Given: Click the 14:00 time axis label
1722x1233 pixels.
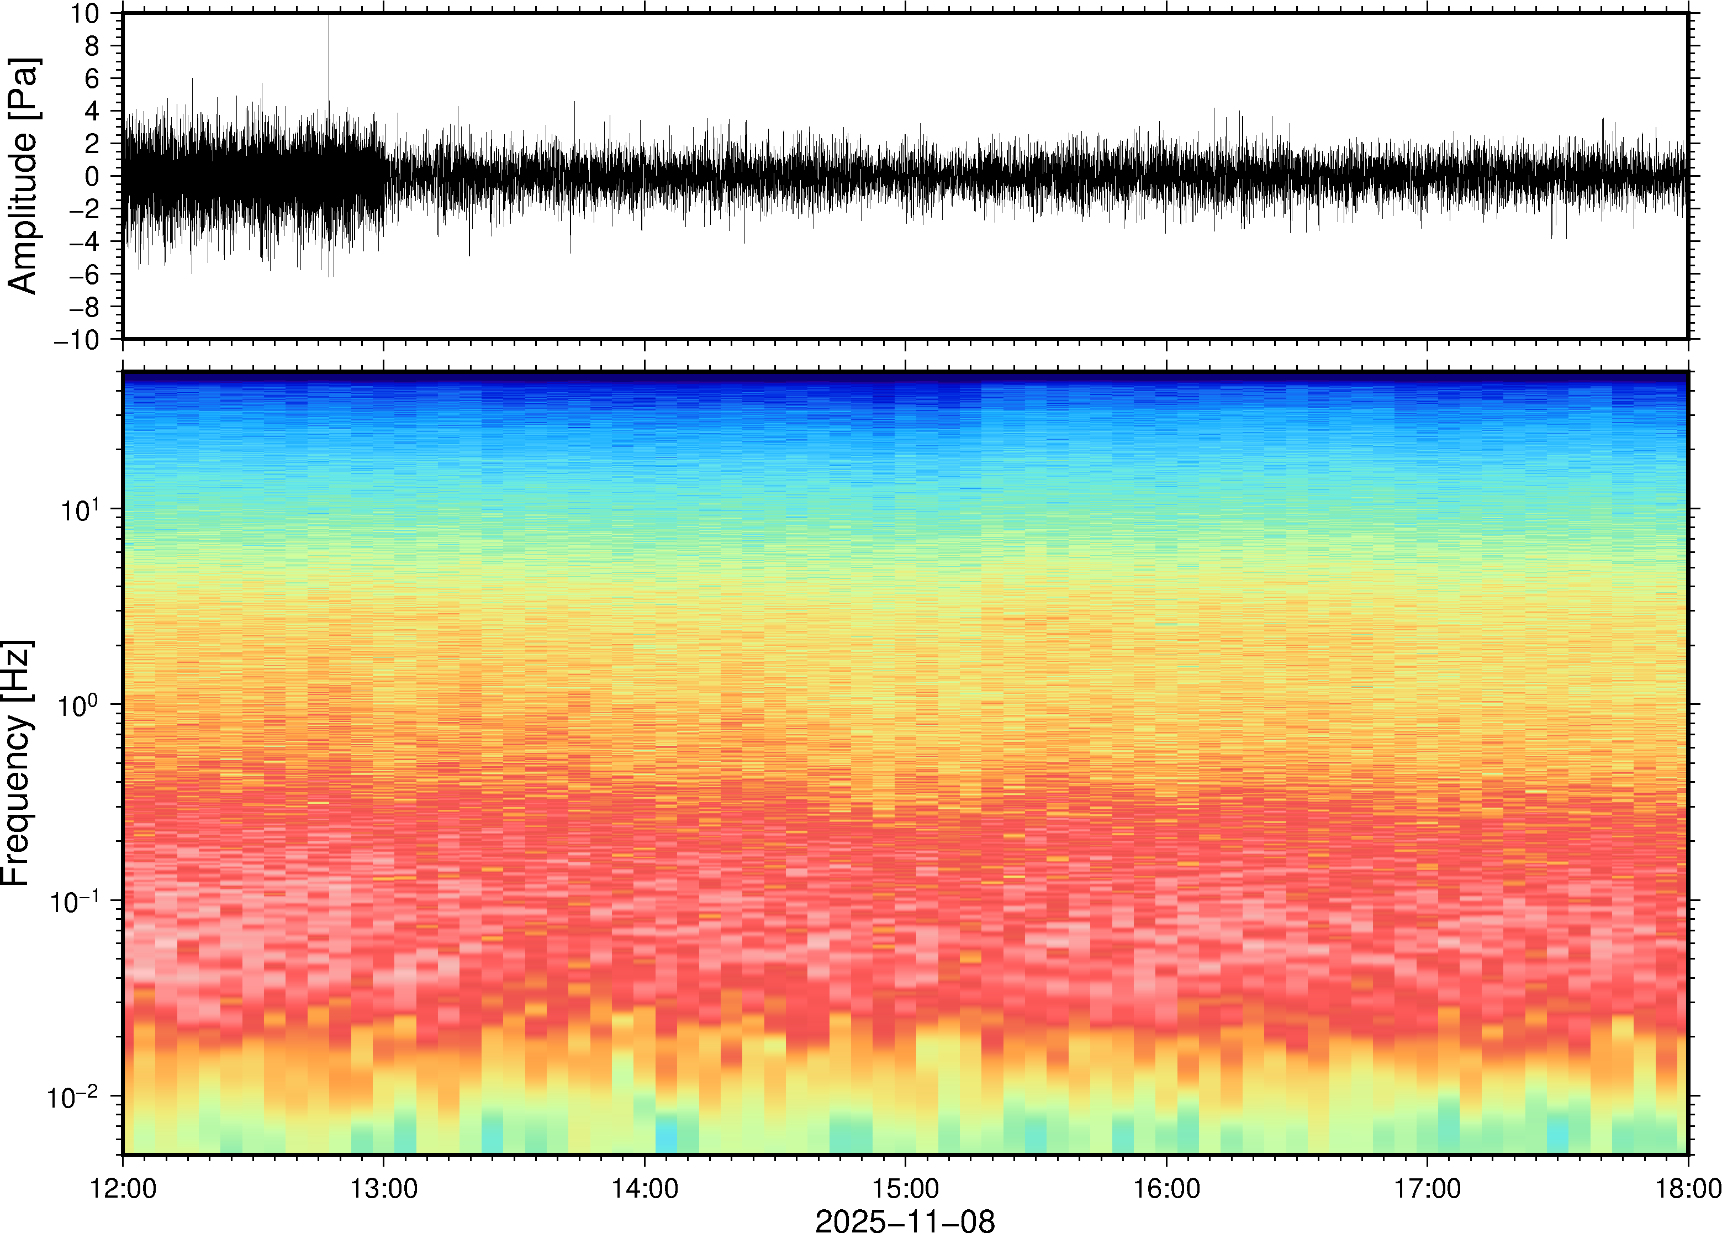Looking at the screenshot, I should point(645,1188).
